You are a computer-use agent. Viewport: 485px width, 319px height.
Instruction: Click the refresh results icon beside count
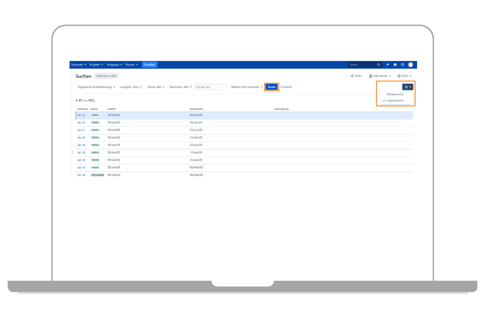93,101
